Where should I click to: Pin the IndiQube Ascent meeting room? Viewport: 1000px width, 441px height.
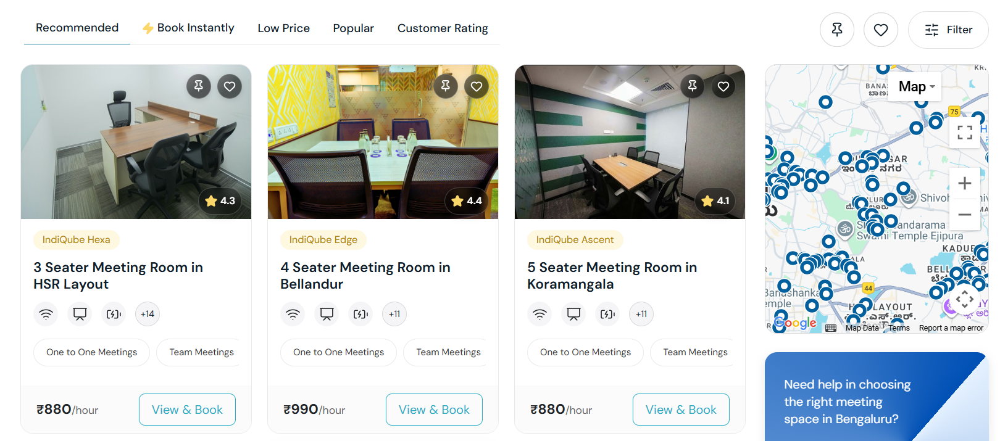pos(693,86)
